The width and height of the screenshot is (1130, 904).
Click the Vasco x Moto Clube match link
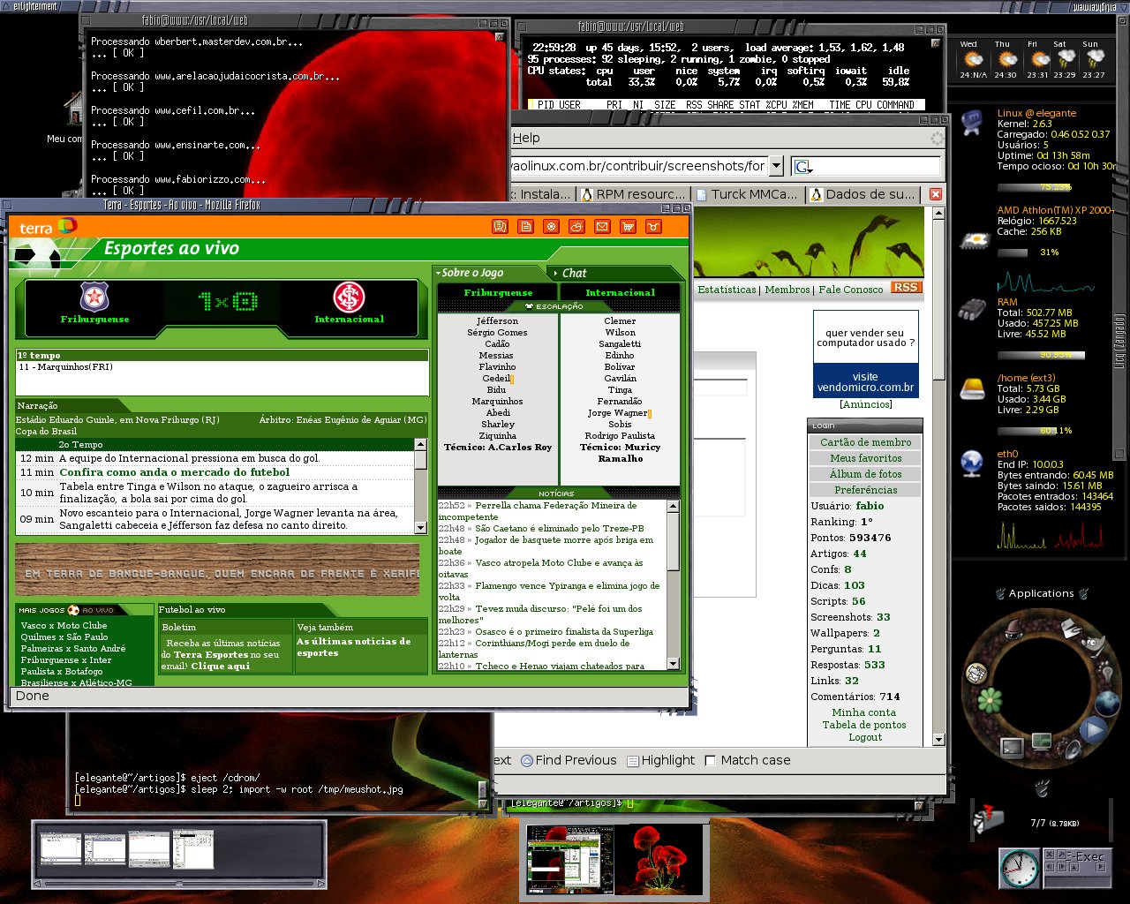click(64, 625)
